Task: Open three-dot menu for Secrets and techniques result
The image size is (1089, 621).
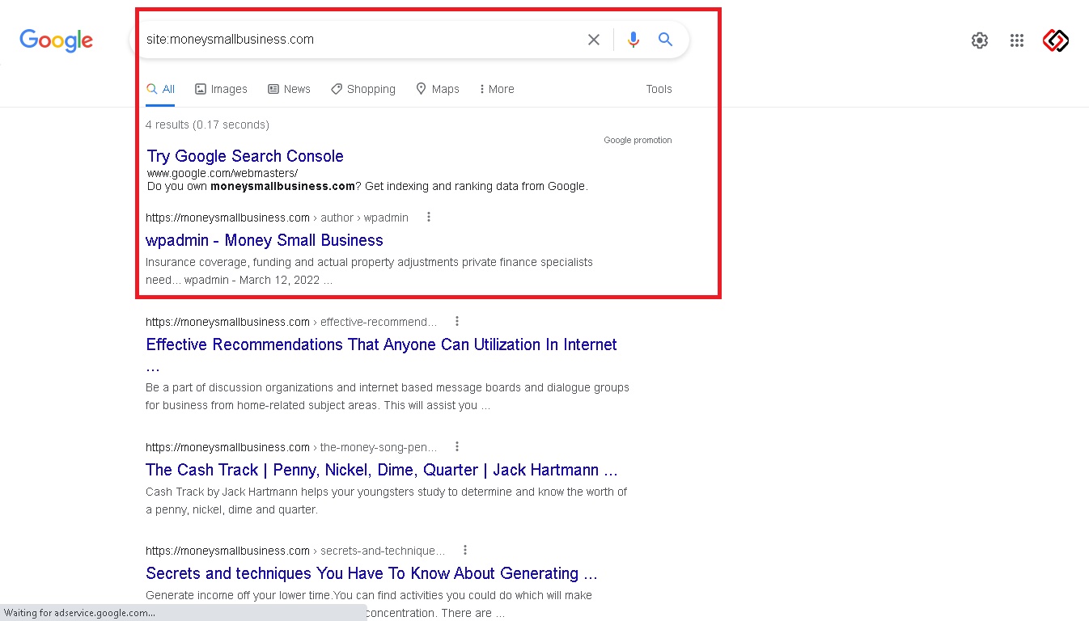Action: pyautogui.click(x=465, y=550)
